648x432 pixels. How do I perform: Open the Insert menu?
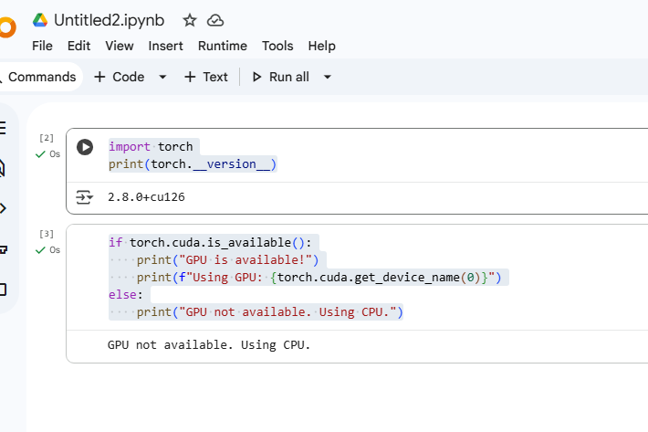click(165, 46)
